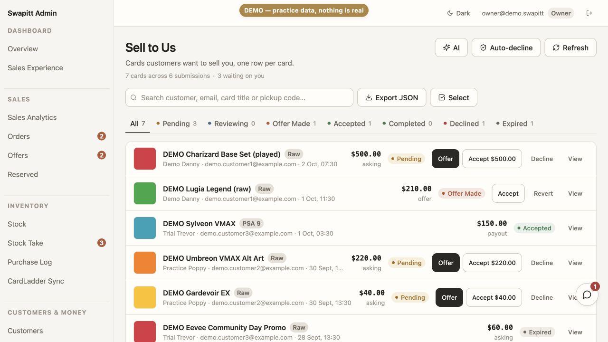Click the yellow Gardevoir EX thumbnail
The height and width of the screenshot is (342, 608).
(x=145, y=297)
